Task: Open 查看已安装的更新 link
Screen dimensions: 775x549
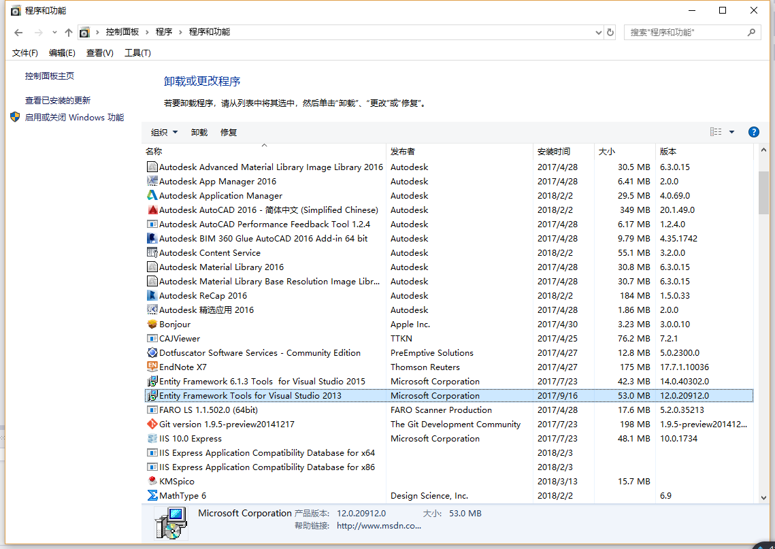Action: pos(58,100)
